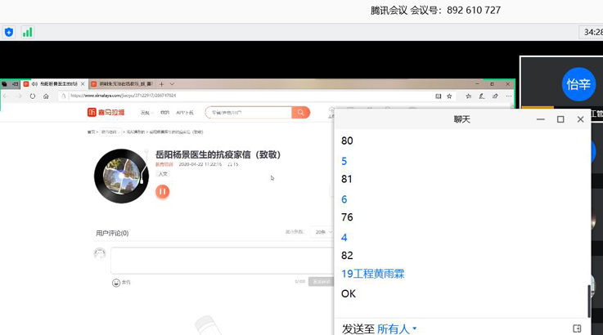603x335 pixels.
Task: Click the 人文 tag under the title
Action: (x=163, y=174)
